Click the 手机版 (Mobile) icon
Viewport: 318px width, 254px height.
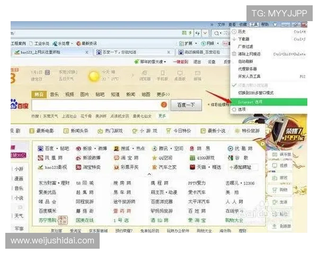[x=163, y=75]
